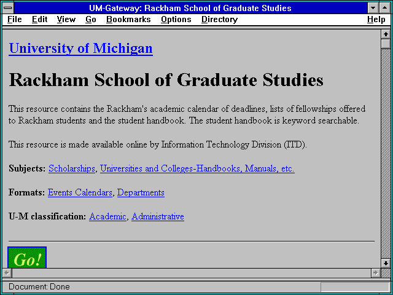Click the Rackham School of Graduate Studies heading

click(x=166, y=80)
